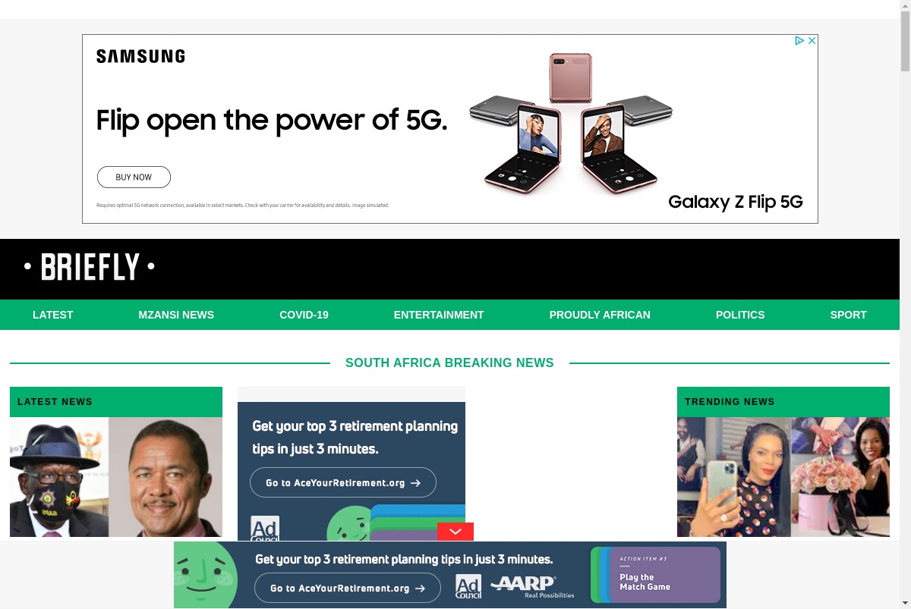This screenshot has width=911, height=609.
Task: Open the trending news article thumbnail
Action: point(783,477)
